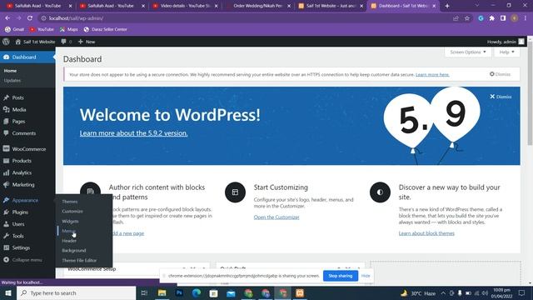
Task: Open a new browser tab
Action: pos(447,6)
